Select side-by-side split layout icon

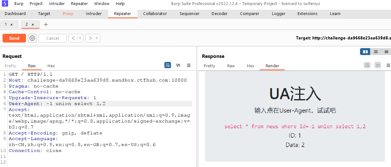coord(365,52)
